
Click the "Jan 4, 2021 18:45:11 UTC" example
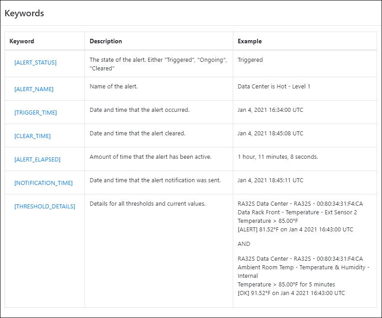tap(270, 180)
